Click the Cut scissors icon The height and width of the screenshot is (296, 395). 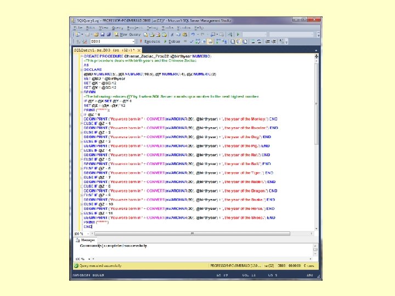pyautogui.click(x=172, y=34)
